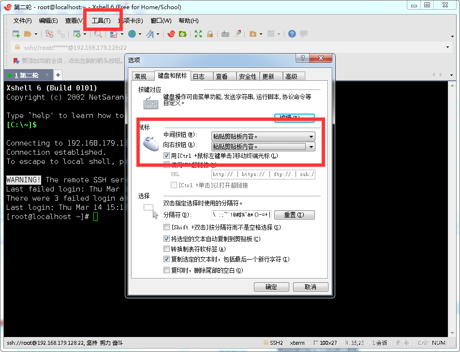Image resolution: width=460 pixels, height=352 pixels.
Task: Click the xterm status bar entry
Action: [297, 343]
